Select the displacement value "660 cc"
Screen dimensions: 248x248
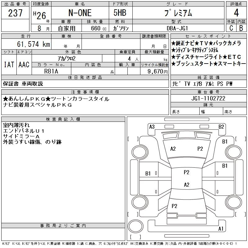click(x=99, y=28)
